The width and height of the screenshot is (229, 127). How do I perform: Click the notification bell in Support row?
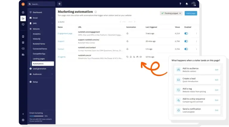tap(127, 41)
